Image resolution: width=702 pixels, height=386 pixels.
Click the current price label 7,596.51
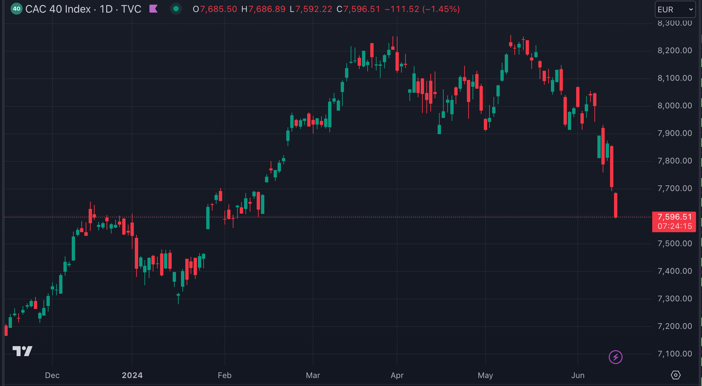click(674, 217)
